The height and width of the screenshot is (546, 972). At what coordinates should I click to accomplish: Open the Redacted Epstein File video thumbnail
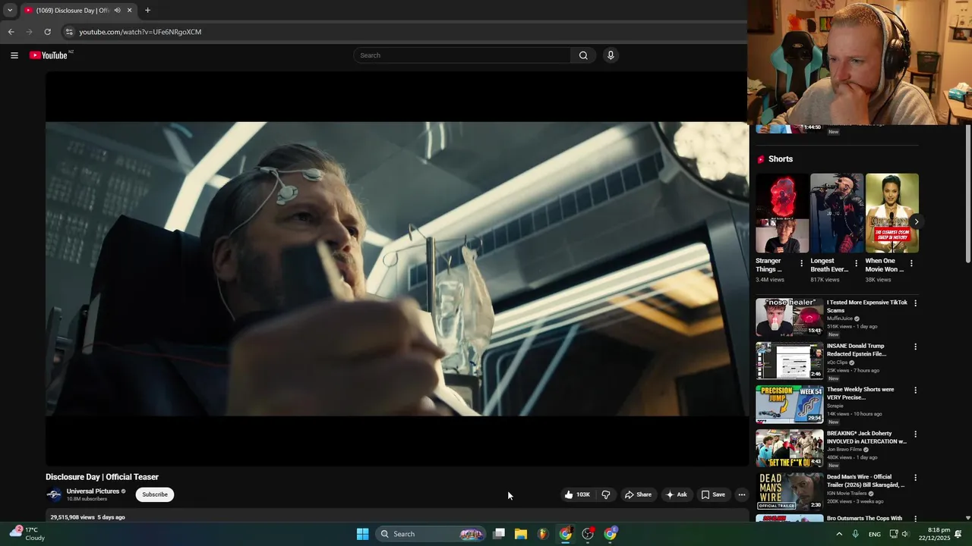[789, 361]
